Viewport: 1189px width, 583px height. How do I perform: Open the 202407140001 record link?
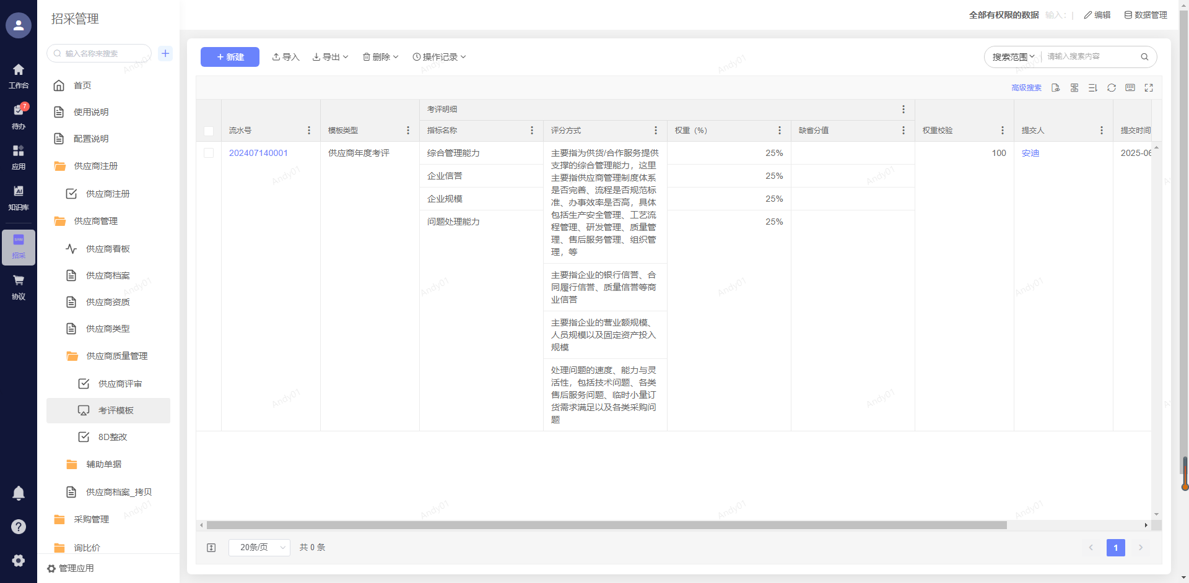258,153
